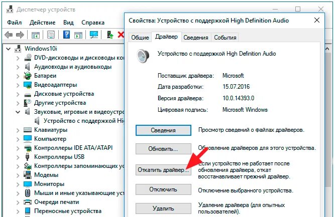Switch to the Общие tab
This screenshot has height=217, width=335.
[x=140, y=38]
